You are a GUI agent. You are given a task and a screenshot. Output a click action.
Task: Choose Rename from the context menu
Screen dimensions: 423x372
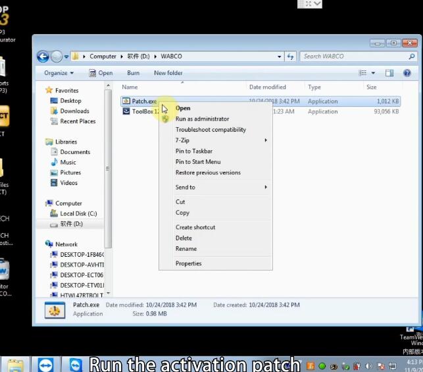click(216, 249)
